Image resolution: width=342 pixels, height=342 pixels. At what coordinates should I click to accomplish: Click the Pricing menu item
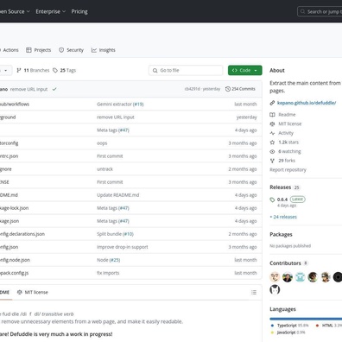point(79,11)
